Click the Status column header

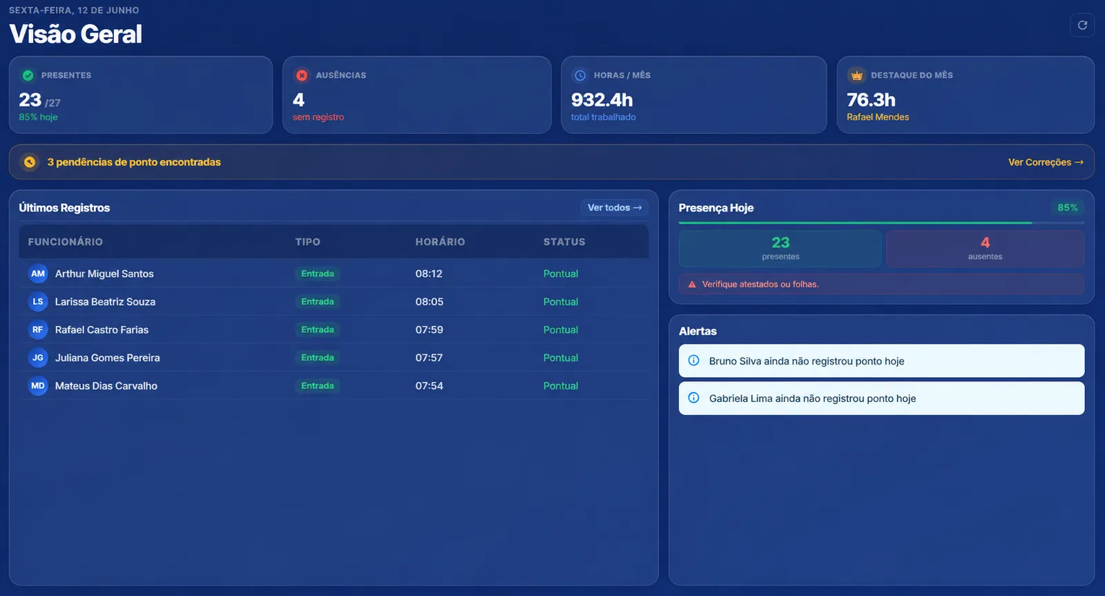564,242
